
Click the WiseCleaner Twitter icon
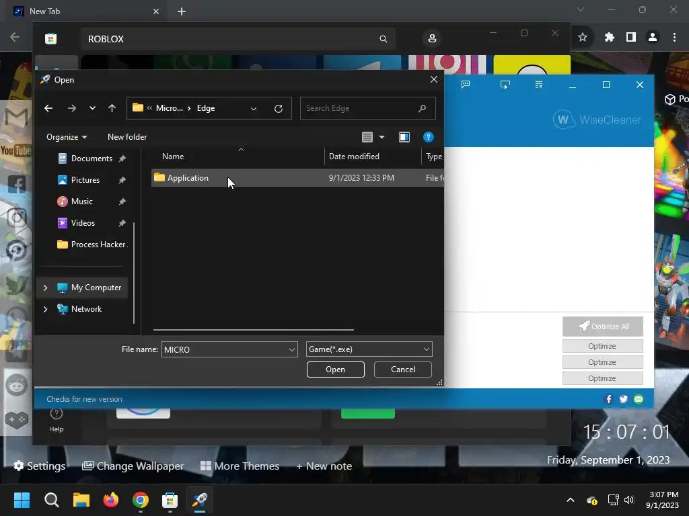click(624, 399)
